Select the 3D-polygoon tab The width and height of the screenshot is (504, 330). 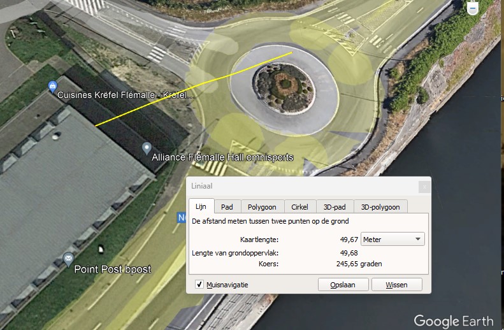tap(380, 207)
